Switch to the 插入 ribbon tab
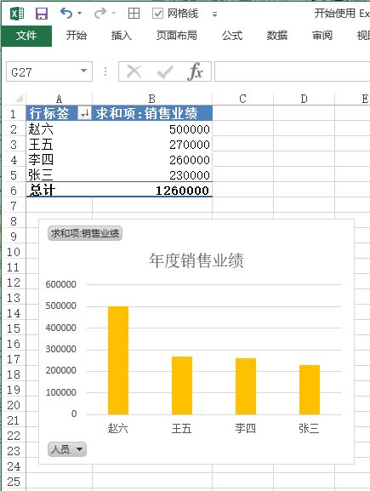370x491 pixels. tap(122, 36)
